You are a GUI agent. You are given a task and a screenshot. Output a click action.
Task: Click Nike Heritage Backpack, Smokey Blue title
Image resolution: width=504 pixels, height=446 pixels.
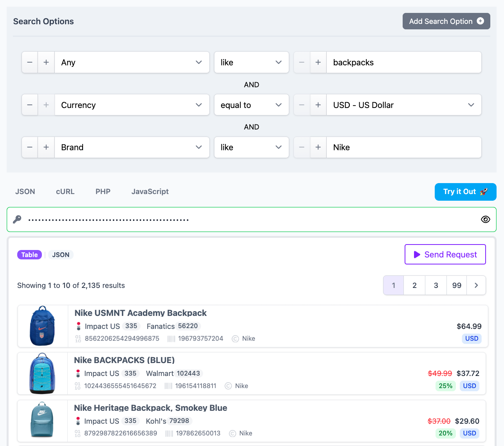point(151,408)
